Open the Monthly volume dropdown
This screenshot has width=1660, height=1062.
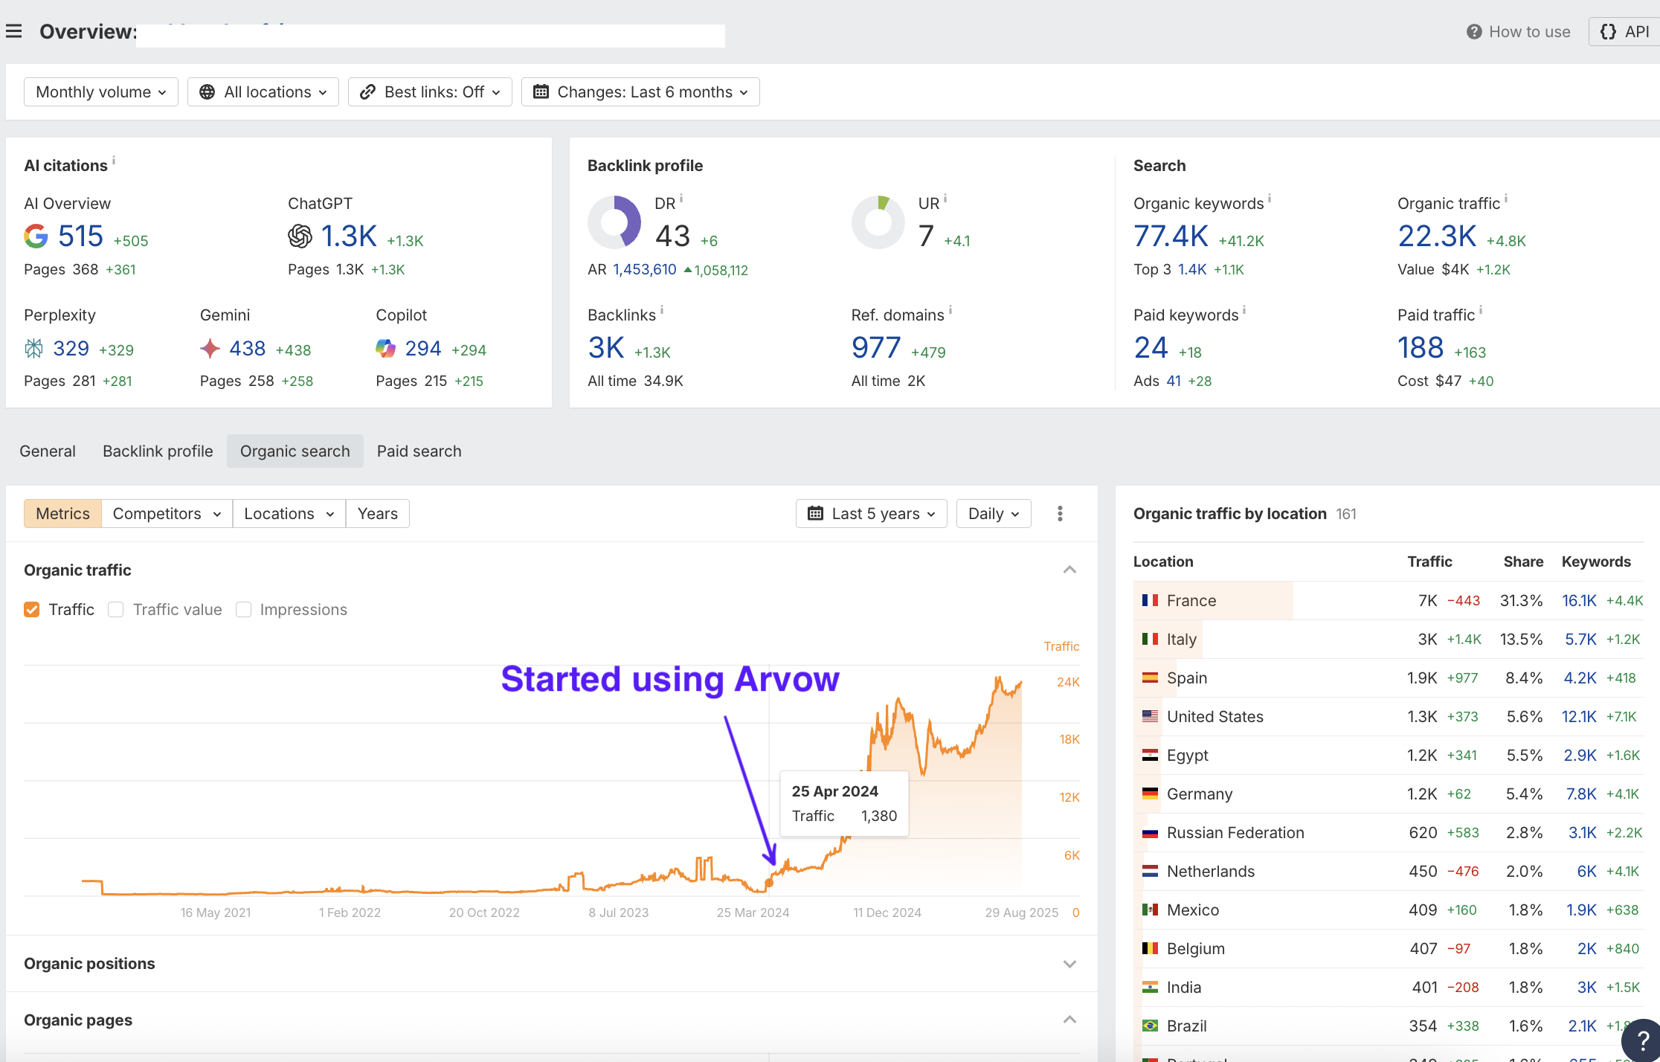pyautogui.click(x=100, y=92)
